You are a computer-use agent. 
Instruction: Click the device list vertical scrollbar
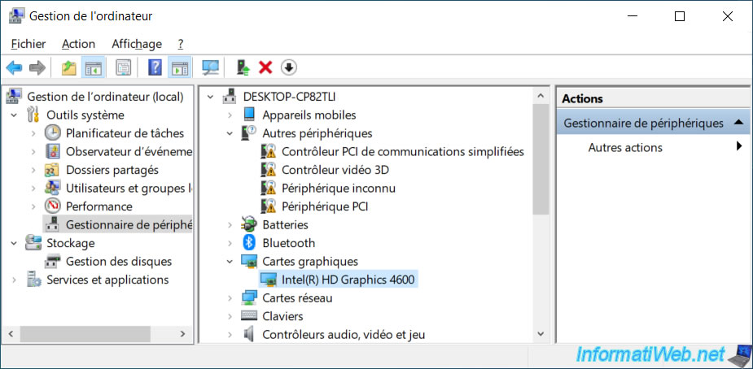point(541,215)
